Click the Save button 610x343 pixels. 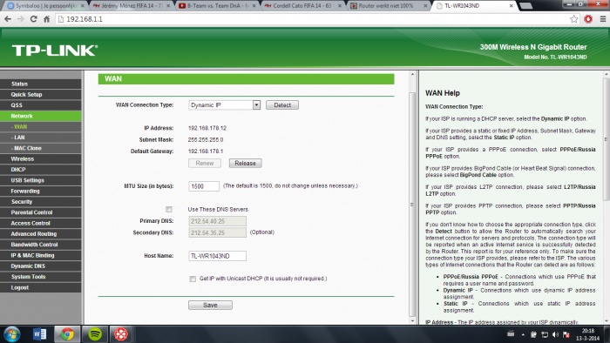pos(211,306)
